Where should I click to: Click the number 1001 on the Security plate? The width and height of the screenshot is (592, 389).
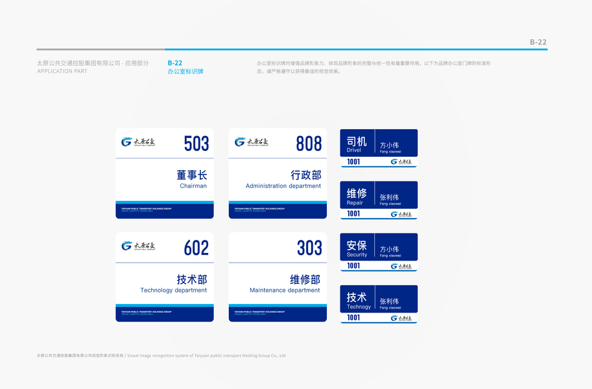click(353, 266)
